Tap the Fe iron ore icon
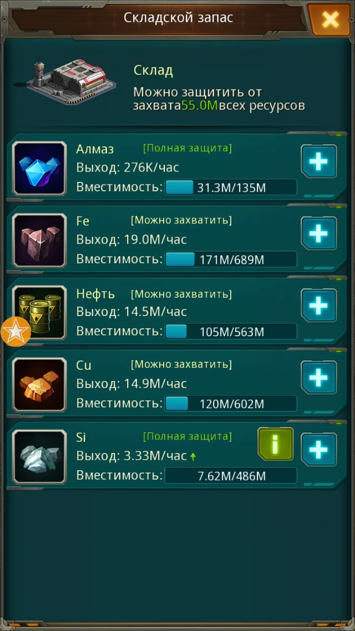 click(39, 240)
